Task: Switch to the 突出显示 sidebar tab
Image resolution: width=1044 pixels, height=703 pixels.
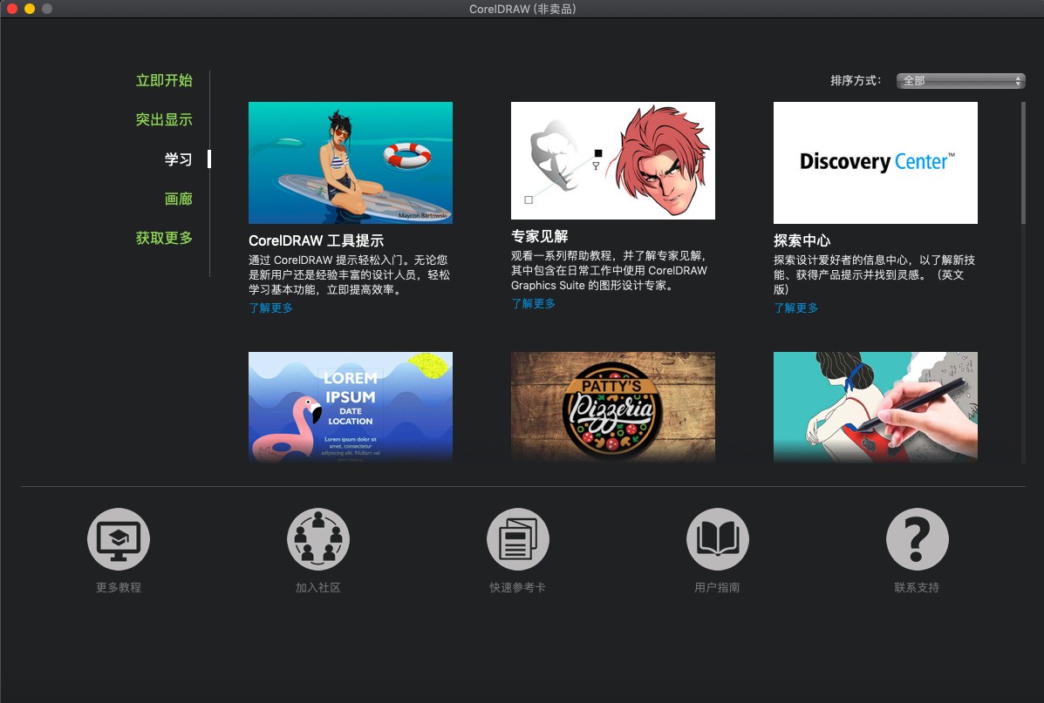Action: (x=164, y=120)
